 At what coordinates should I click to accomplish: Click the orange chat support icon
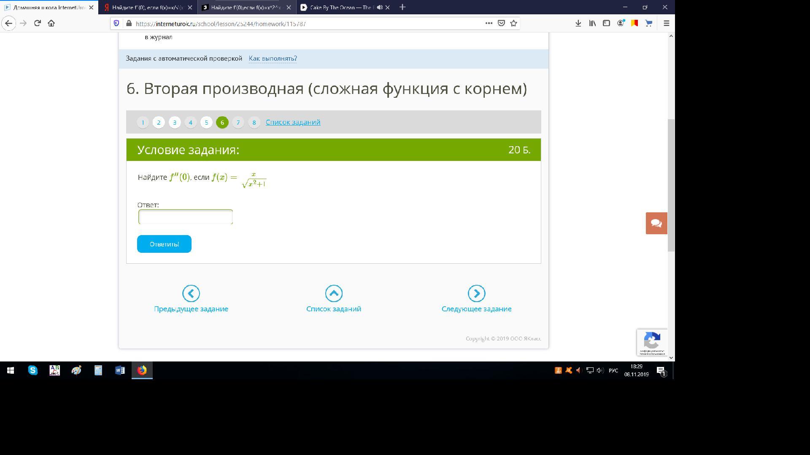[656, 223]
